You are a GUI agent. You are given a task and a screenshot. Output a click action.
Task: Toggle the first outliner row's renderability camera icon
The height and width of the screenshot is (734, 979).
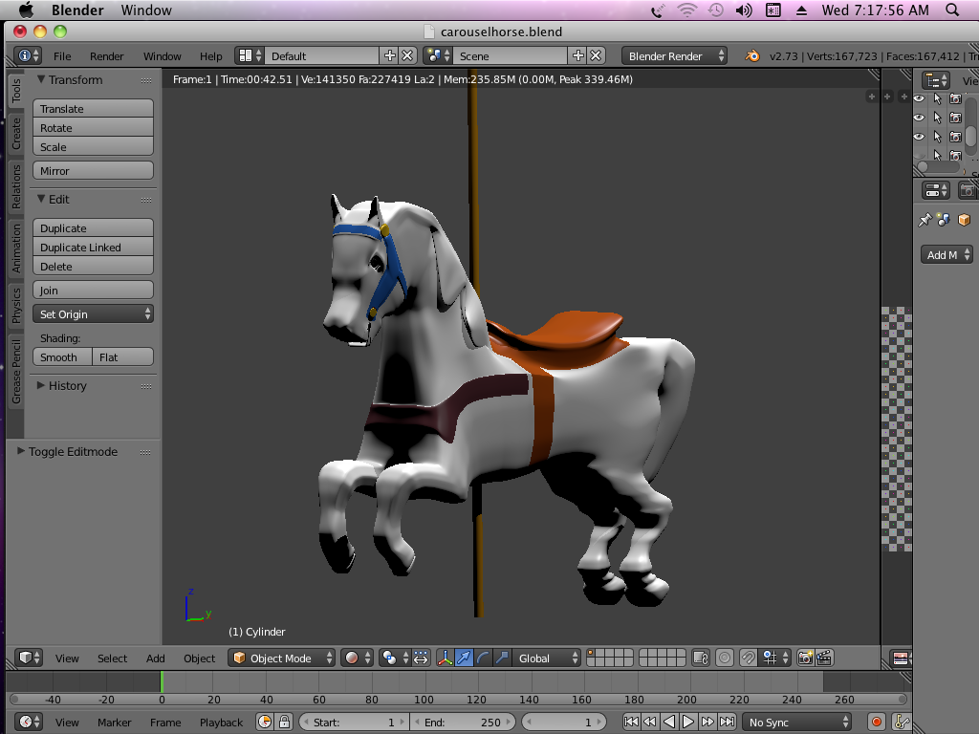955,98
